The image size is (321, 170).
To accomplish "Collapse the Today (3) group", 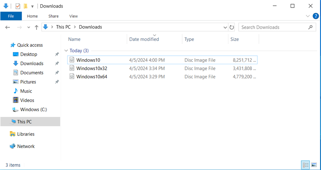I will point(66,50).
